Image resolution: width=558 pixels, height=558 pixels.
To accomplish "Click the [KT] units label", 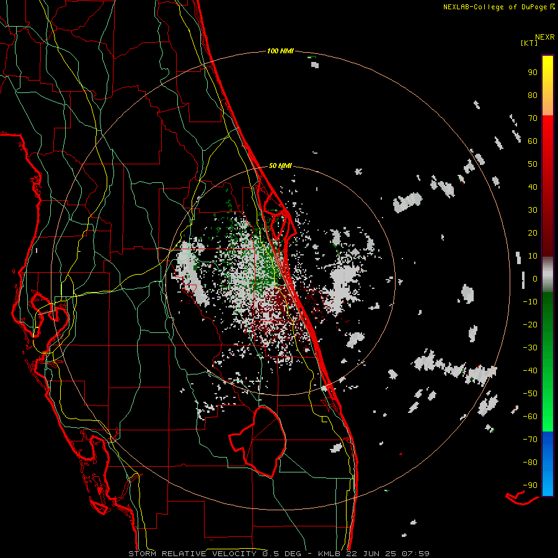I will [529, 43].
